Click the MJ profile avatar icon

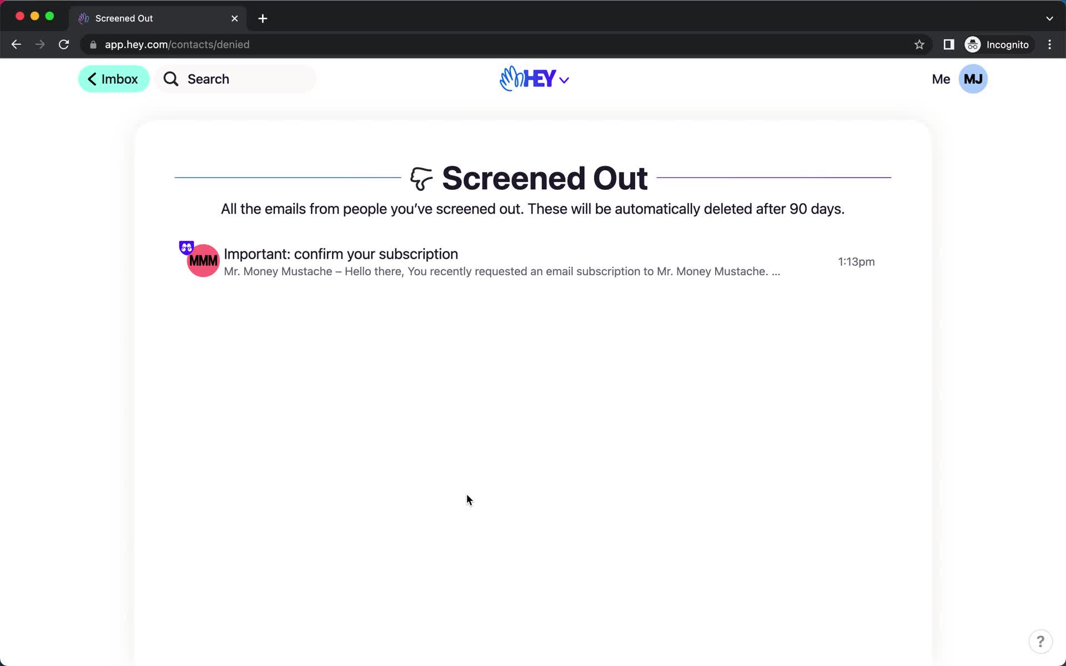coord(972,79)
